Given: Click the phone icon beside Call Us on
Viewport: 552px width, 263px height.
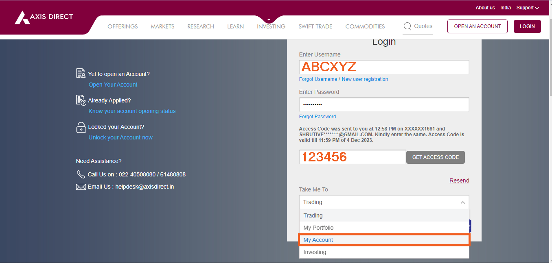Looking at the screenshot, I should point(81,174).
